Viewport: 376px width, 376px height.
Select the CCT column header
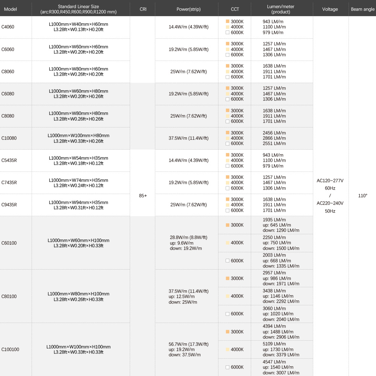pyautogui.click(x=235, y=9)
